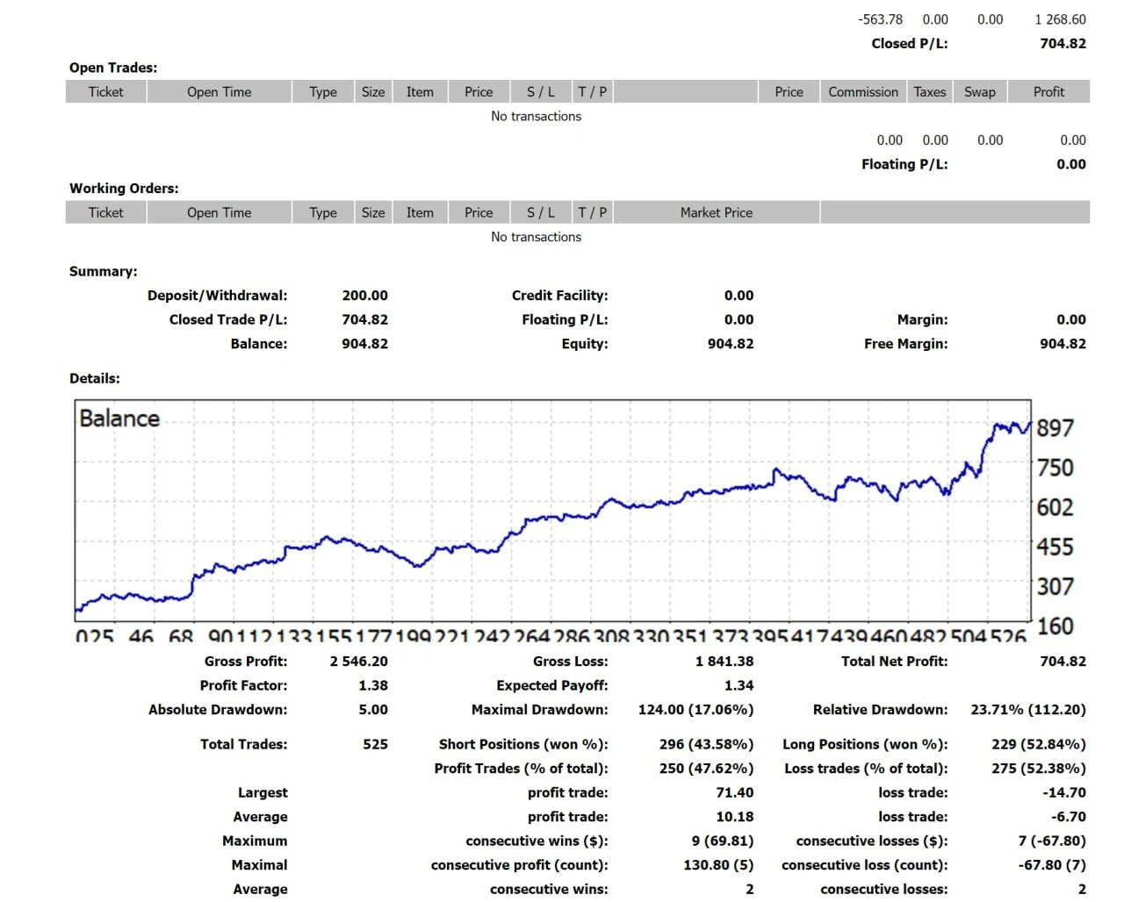
Task: Select the Market Price header in Working Orders
Action: pos(716,212)
